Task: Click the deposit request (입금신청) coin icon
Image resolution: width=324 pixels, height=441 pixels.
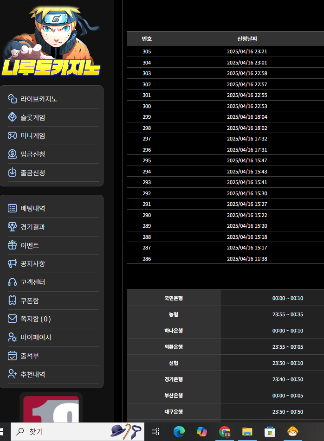Action: pos(13,154)
